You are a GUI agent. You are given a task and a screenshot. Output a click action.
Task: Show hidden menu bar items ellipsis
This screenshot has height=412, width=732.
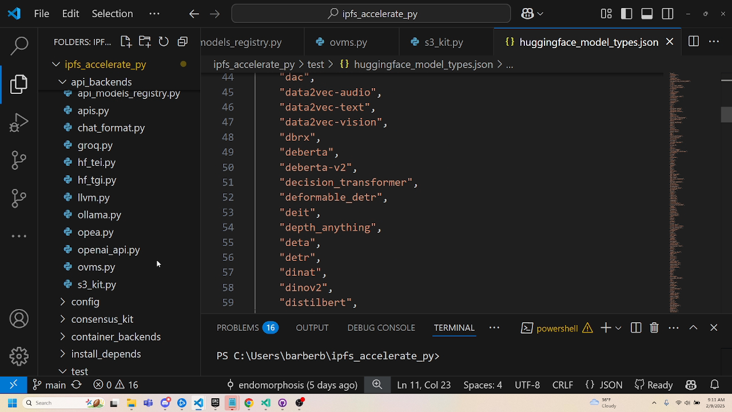pos(154,14)
